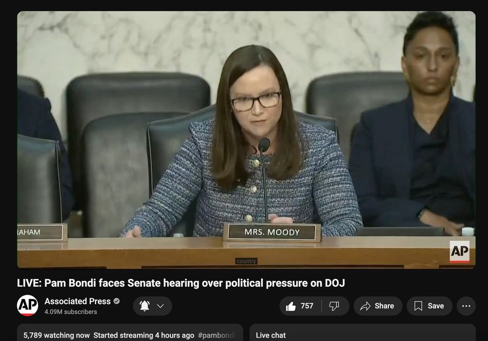488x341 pixels.
Task: Click the country caption on video
Action: [x=246, y=261]
